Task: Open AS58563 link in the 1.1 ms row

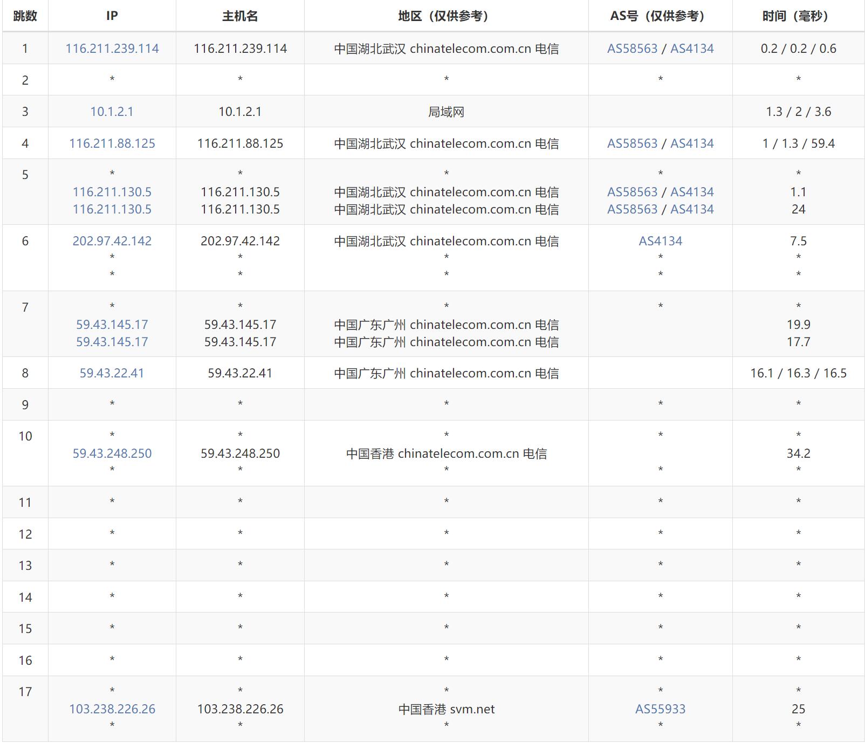Action: tap(633, 192)
